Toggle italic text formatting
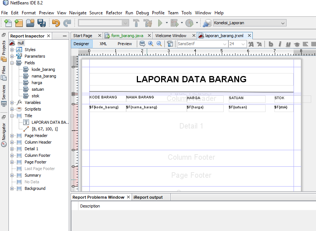The width and height of the screenshot is (316, 231). [280, 44]
